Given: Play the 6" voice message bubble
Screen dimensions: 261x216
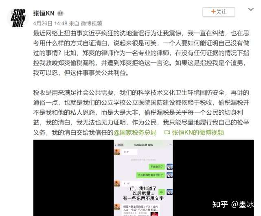Looking at the screenshot, I should point(130,152).
